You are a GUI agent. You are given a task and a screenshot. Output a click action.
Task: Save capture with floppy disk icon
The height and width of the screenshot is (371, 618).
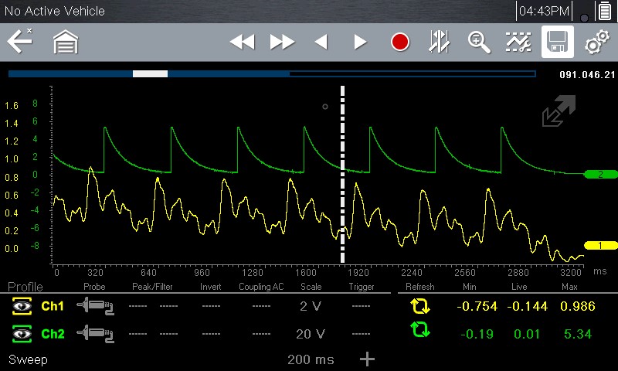pyautogui.click(x=556, y=42)
